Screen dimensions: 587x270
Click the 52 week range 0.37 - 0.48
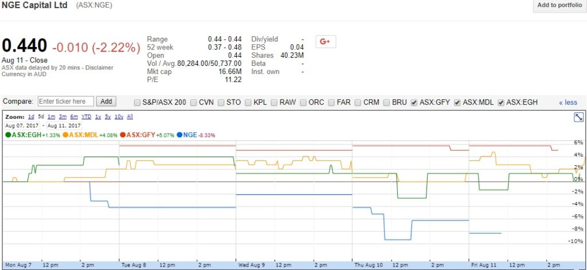point(225,47)
